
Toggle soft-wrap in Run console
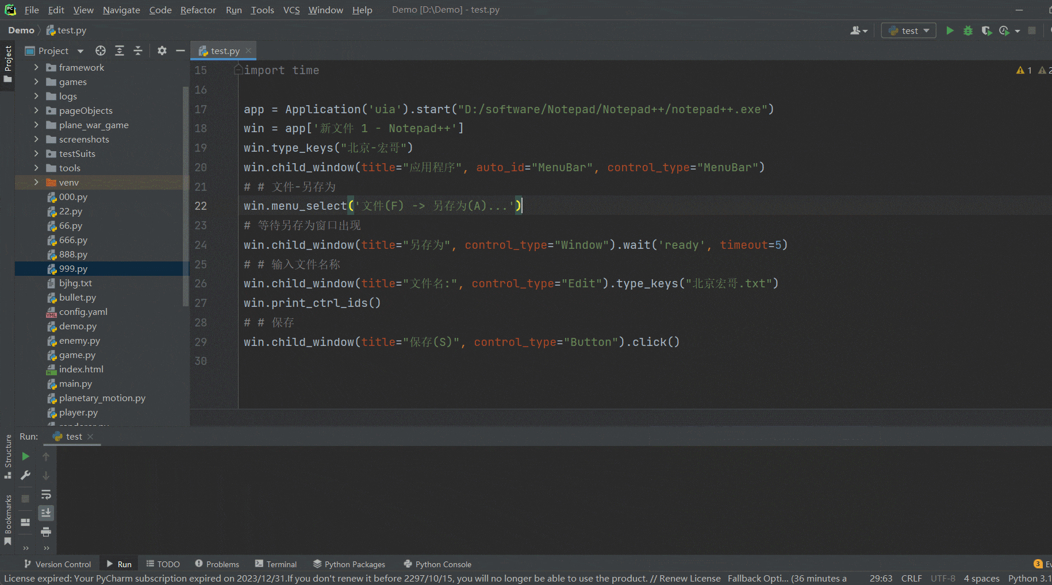point(46,494)
